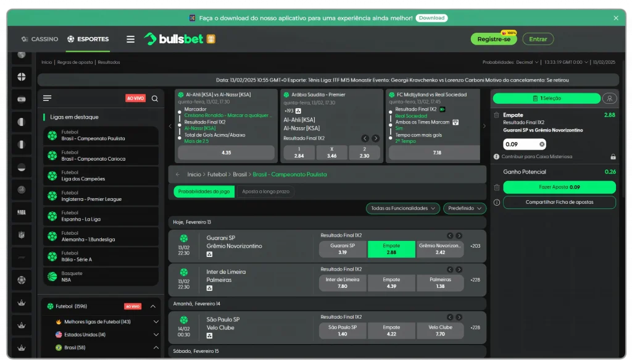Open +203 markets for Guarani match
This screenshot has height=362, width=632.
(x=475, y=246)
